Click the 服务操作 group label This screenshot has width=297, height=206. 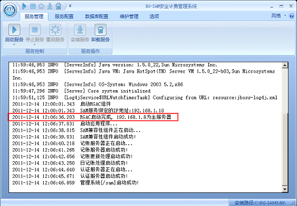pos(90,51)
